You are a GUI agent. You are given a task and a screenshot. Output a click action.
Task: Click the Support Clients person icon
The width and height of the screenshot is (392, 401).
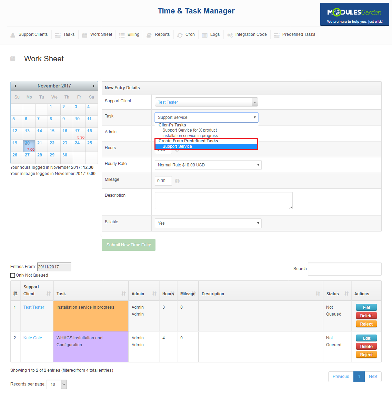pos(13,35)
